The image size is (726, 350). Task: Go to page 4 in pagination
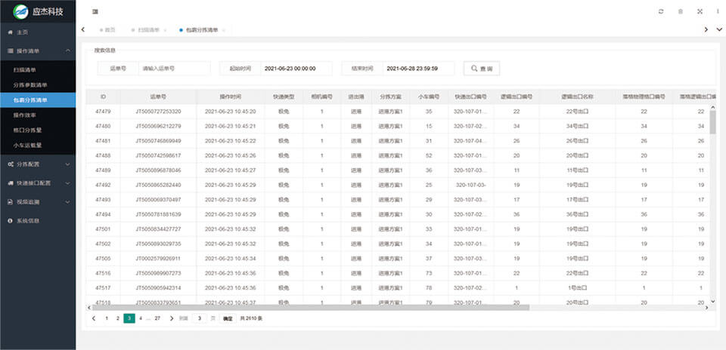point(141,318)
